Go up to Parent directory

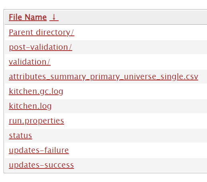(x=41, y=33)
